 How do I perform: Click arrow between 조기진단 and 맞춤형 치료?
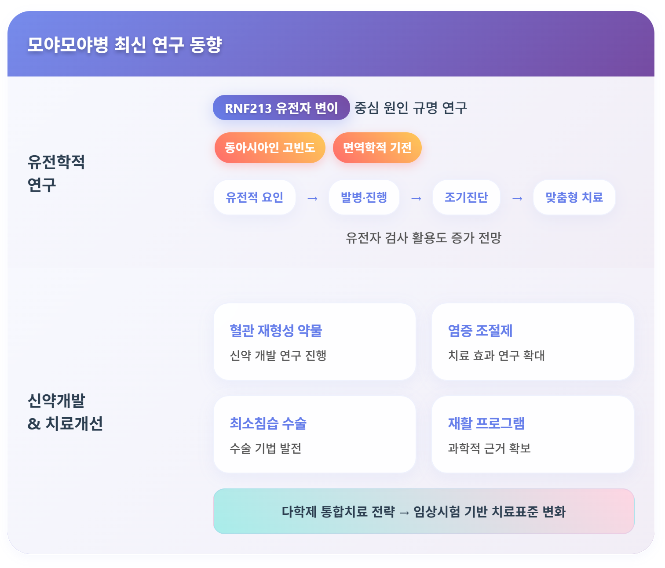(517, 199)
